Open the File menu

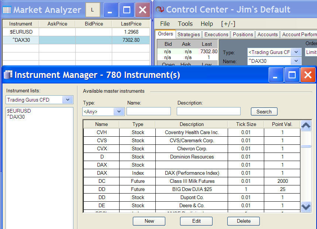click(165, 24)
